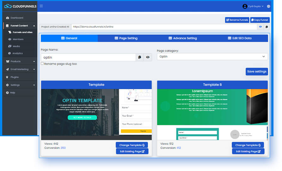Preview project URL with eye icon

(261, 27)
